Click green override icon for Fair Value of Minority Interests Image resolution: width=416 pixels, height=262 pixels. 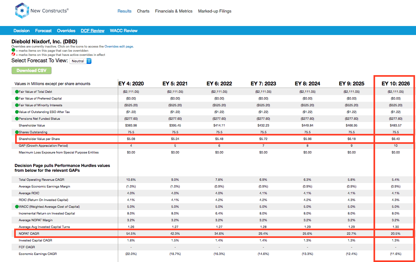click(x=17, y=105)
